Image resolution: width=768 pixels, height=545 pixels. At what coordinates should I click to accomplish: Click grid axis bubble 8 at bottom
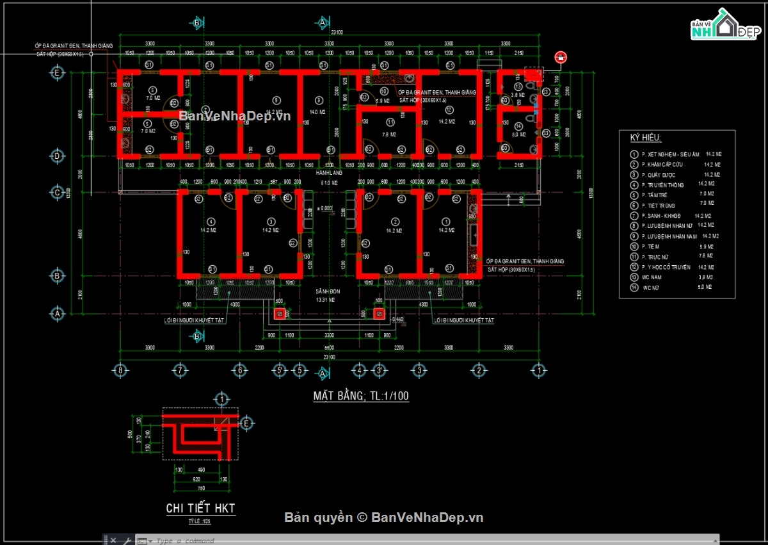click(x=118, y=370)
